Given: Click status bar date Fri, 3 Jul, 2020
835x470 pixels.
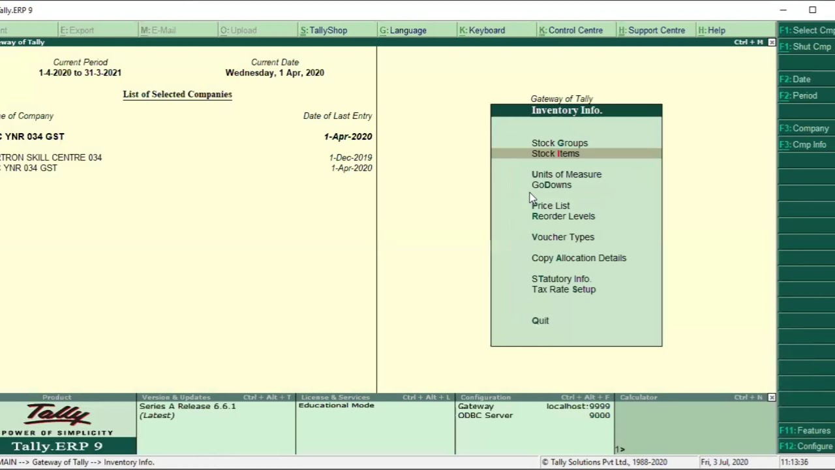Looking at the screenshot, I should [x=724, y=462].
